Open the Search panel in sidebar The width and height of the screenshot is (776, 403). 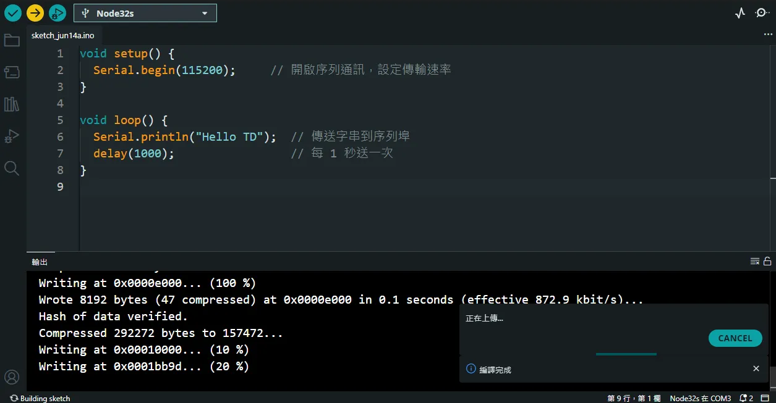[x=12, y=168]
